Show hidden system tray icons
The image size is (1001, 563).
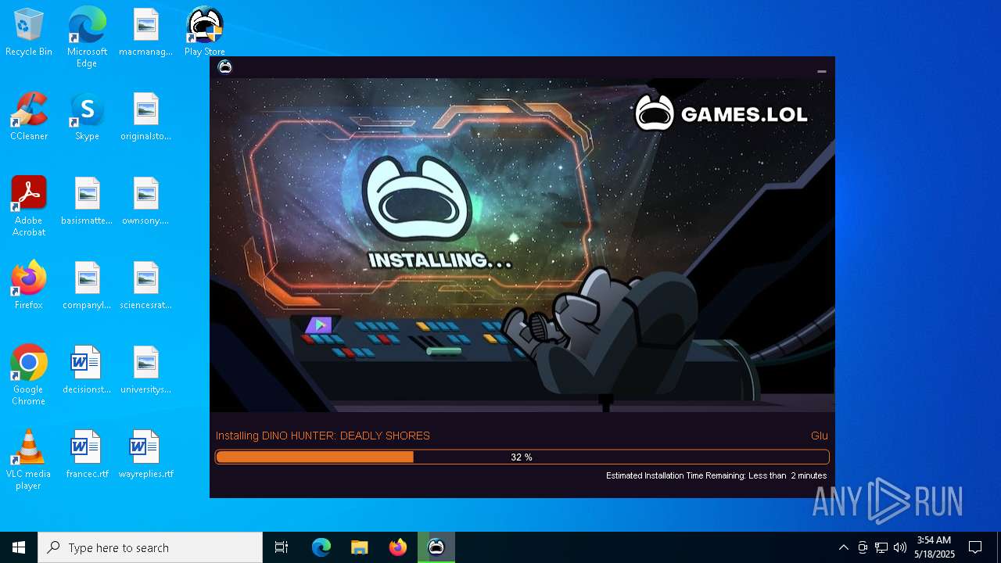843,547
